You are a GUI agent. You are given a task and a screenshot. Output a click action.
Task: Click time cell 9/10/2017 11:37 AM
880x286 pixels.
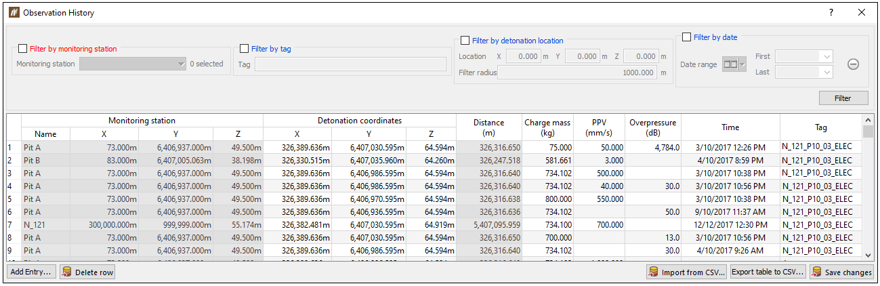[730, 211]
